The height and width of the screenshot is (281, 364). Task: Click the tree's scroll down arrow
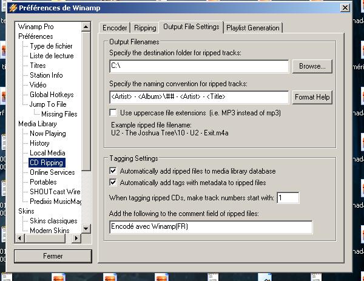point(86,229)
